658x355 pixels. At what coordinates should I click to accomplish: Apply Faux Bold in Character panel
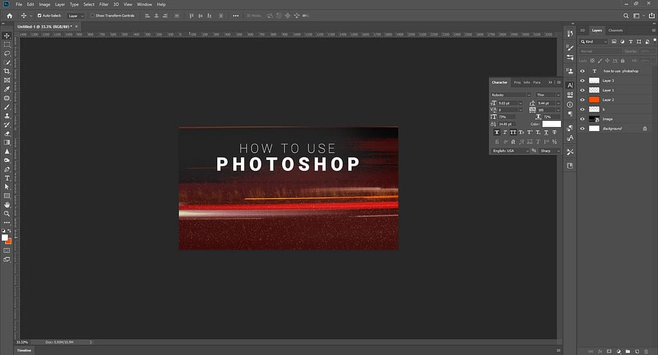[497, 132]
